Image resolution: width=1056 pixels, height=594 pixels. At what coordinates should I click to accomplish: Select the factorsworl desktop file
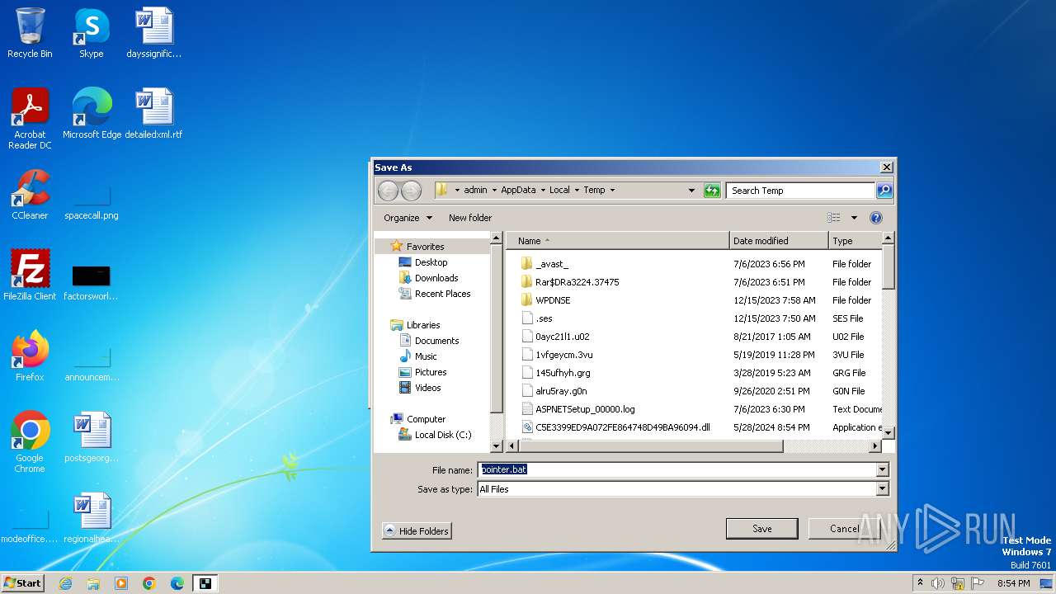92,282
